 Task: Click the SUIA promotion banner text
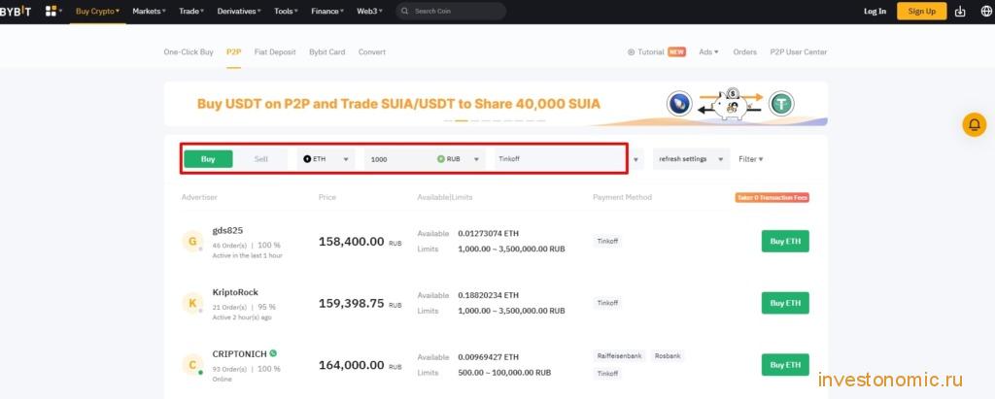click(398, 104)
